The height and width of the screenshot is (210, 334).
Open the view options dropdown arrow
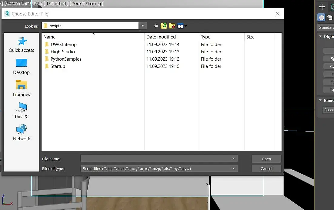click(x=185, y=26)
